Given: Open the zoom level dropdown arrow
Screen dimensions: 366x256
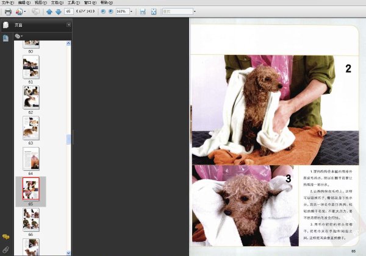Looking at the screenshot, I should (x=131, y=11).
